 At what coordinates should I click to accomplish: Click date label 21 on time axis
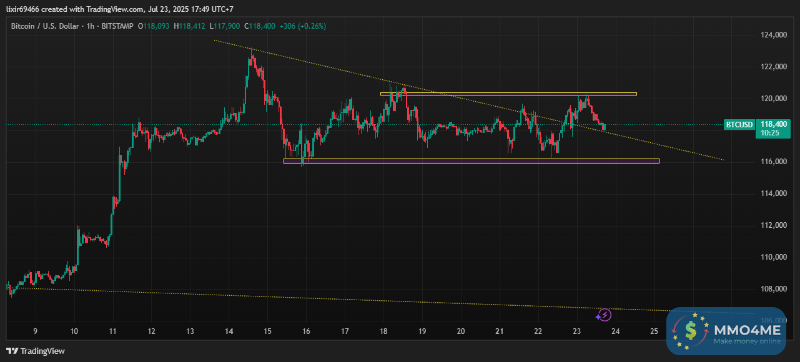(500, 331)
